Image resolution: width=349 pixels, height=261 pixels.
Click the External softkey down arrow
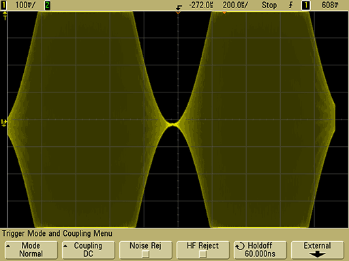[x=317, y=254]
